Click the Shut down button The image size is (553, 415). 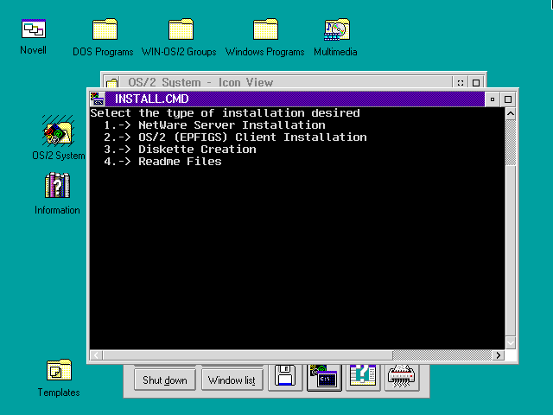(x=165, y=380)
